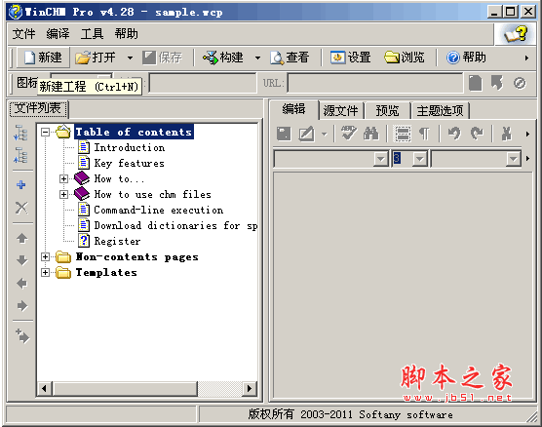Click the 查看 view button
Image resolution: width=542 pixels, height=427 pixels.
click(290, 58)
